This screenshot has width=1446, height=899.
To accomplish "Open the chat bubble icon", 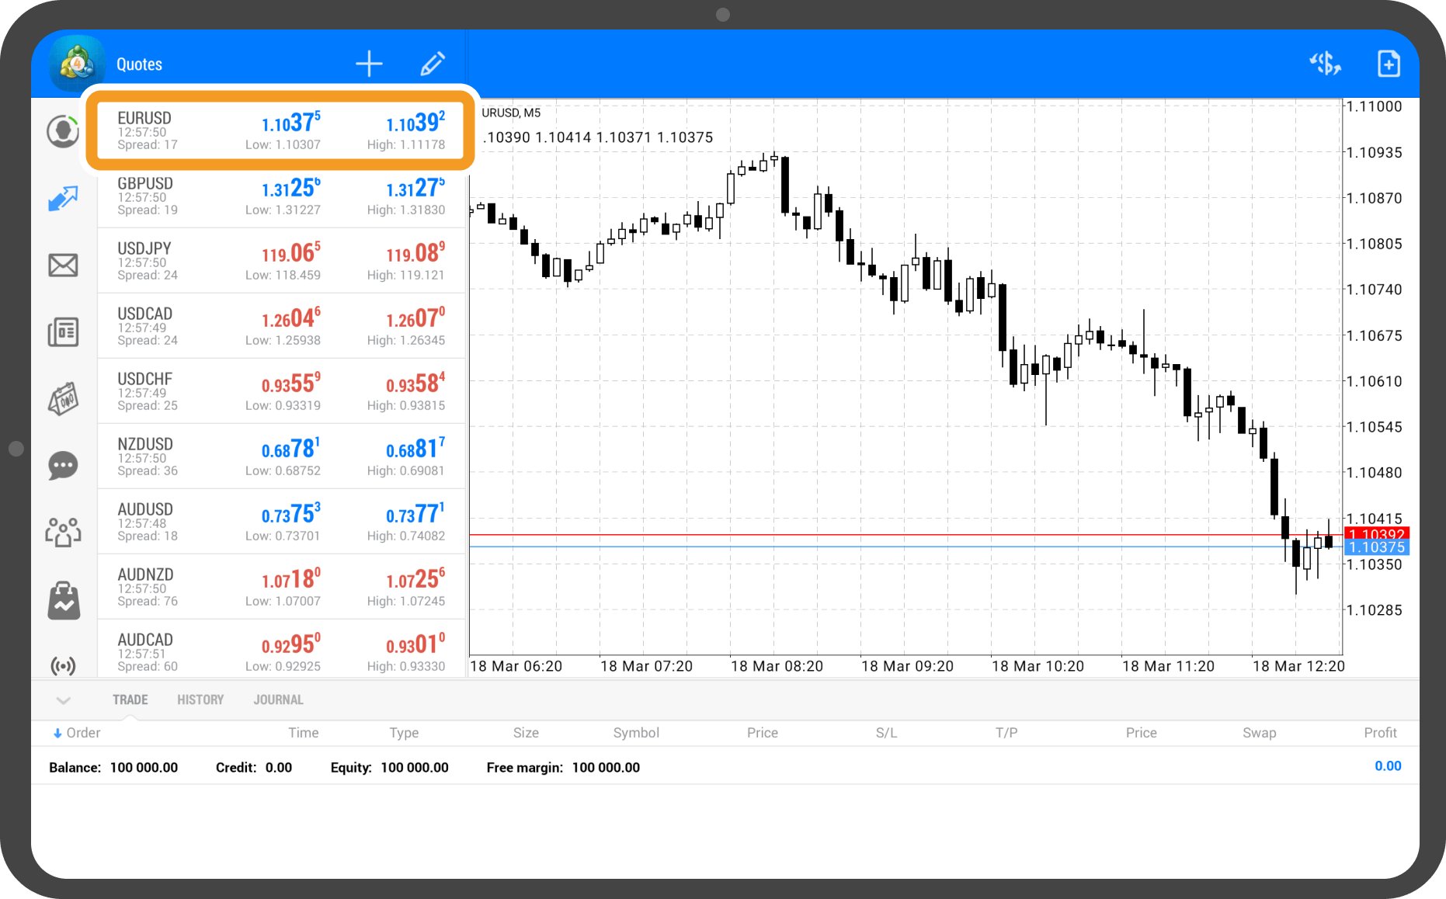I will (x=63, y=466).
